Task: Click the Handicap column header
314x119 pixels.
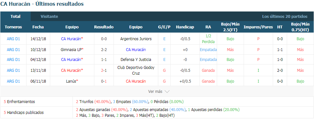Action: 185,27
